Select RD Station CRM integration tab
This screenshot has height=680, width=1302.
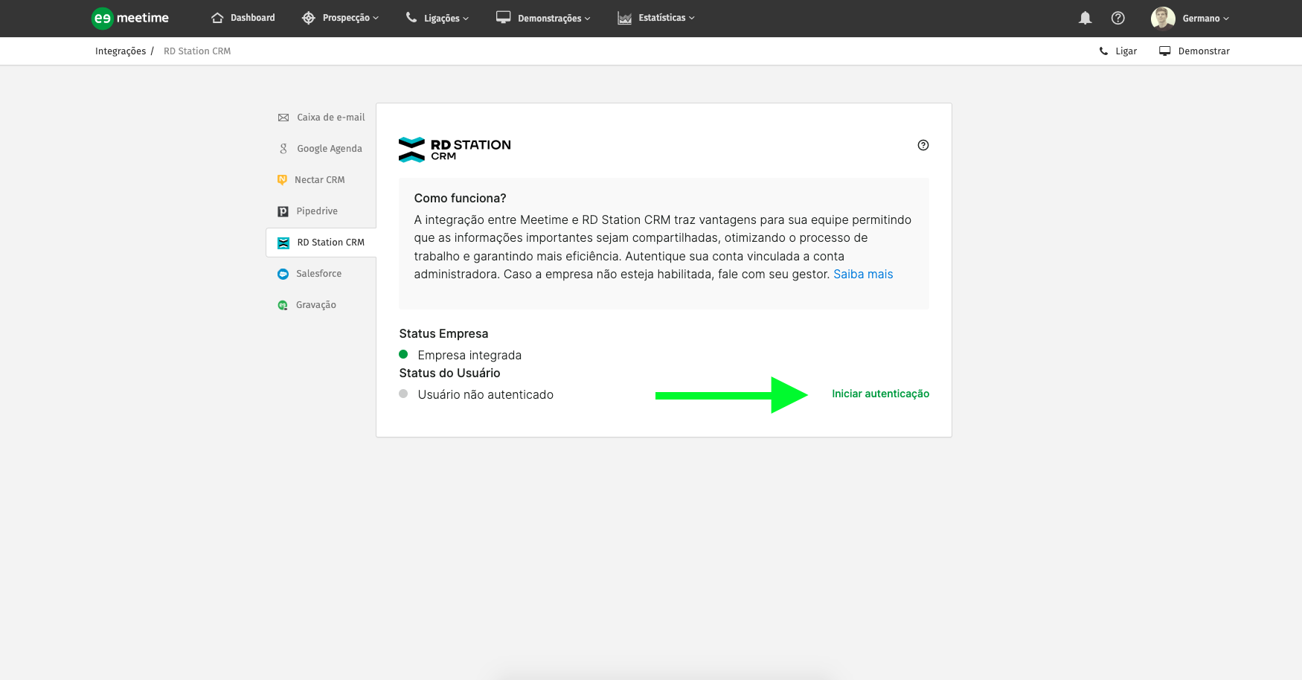click(x=321, y=243)
